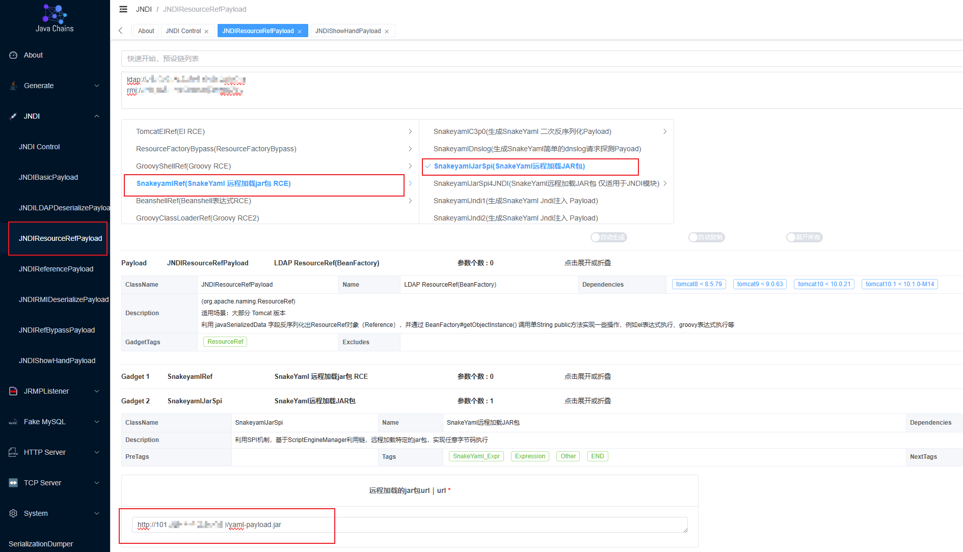Image resolution: width=963 pixels, height=552 pixels.
Task: Switch to the JNDIShowHandPayload tab
Action: coord(348,31)
